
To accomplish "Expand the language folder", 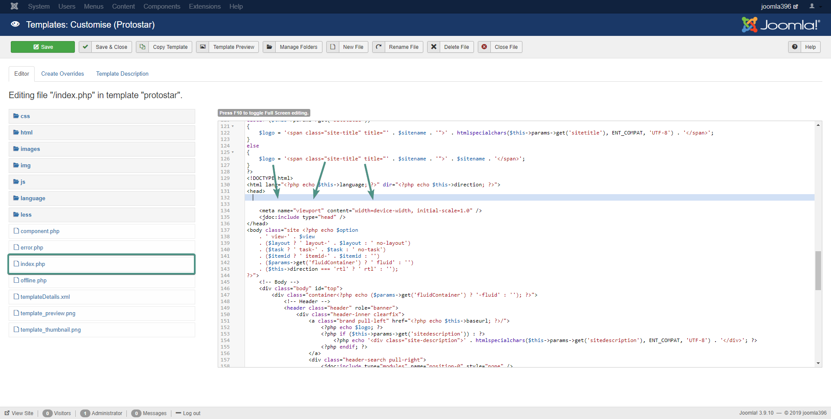I will [32, 198].
